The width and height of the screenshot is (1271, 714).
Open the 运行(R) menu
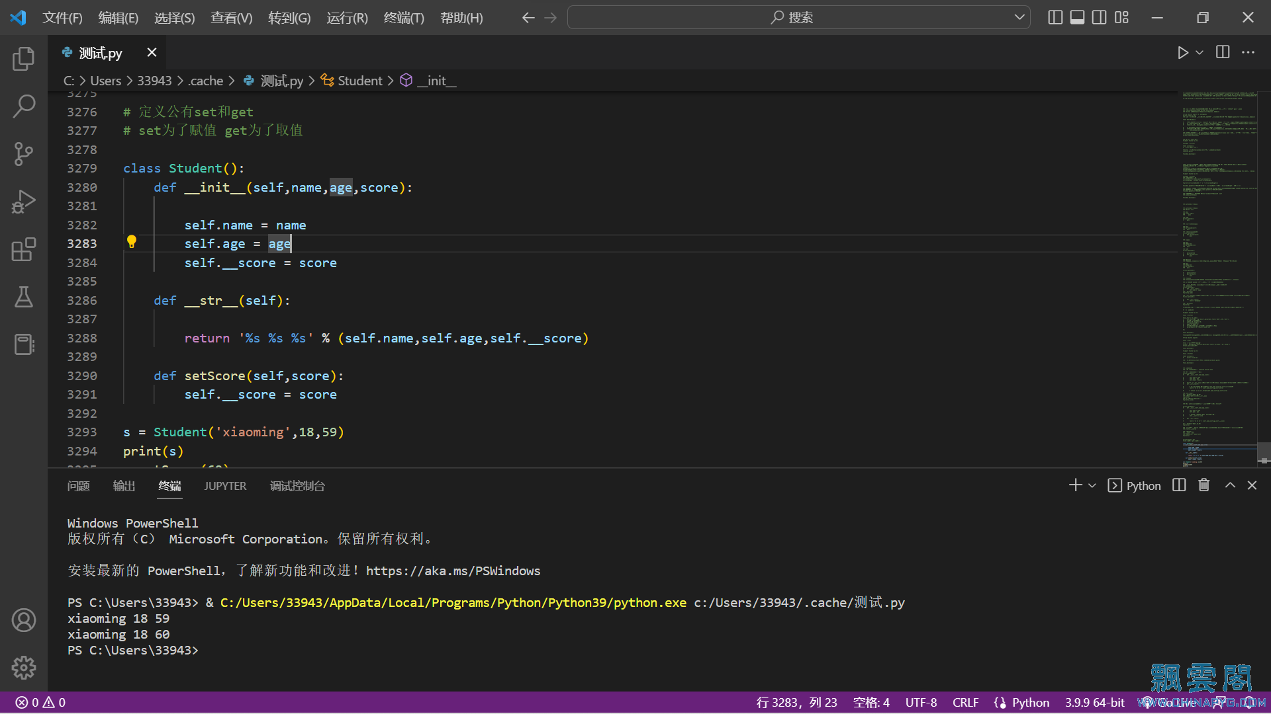pyautogui.click(x=347, y=18)
